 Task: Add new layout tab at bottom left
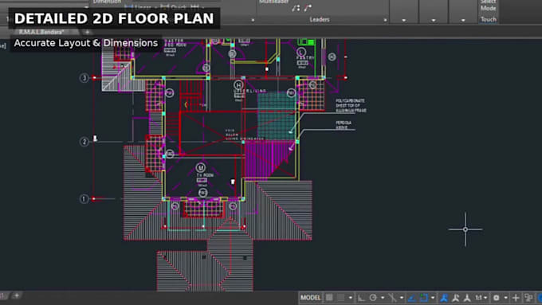[16, 295]
